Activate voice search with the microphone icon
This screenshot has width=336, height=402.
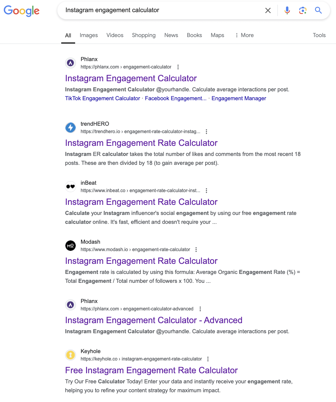[287, 10]
